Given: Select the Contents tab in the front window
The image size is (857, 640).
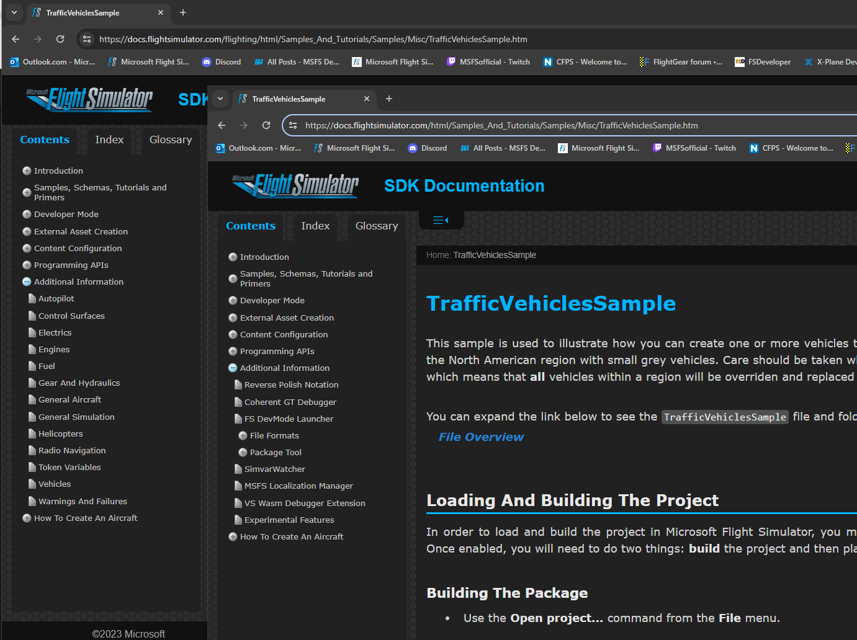Looking at the screenshot, I should click(x=251, y=226).
